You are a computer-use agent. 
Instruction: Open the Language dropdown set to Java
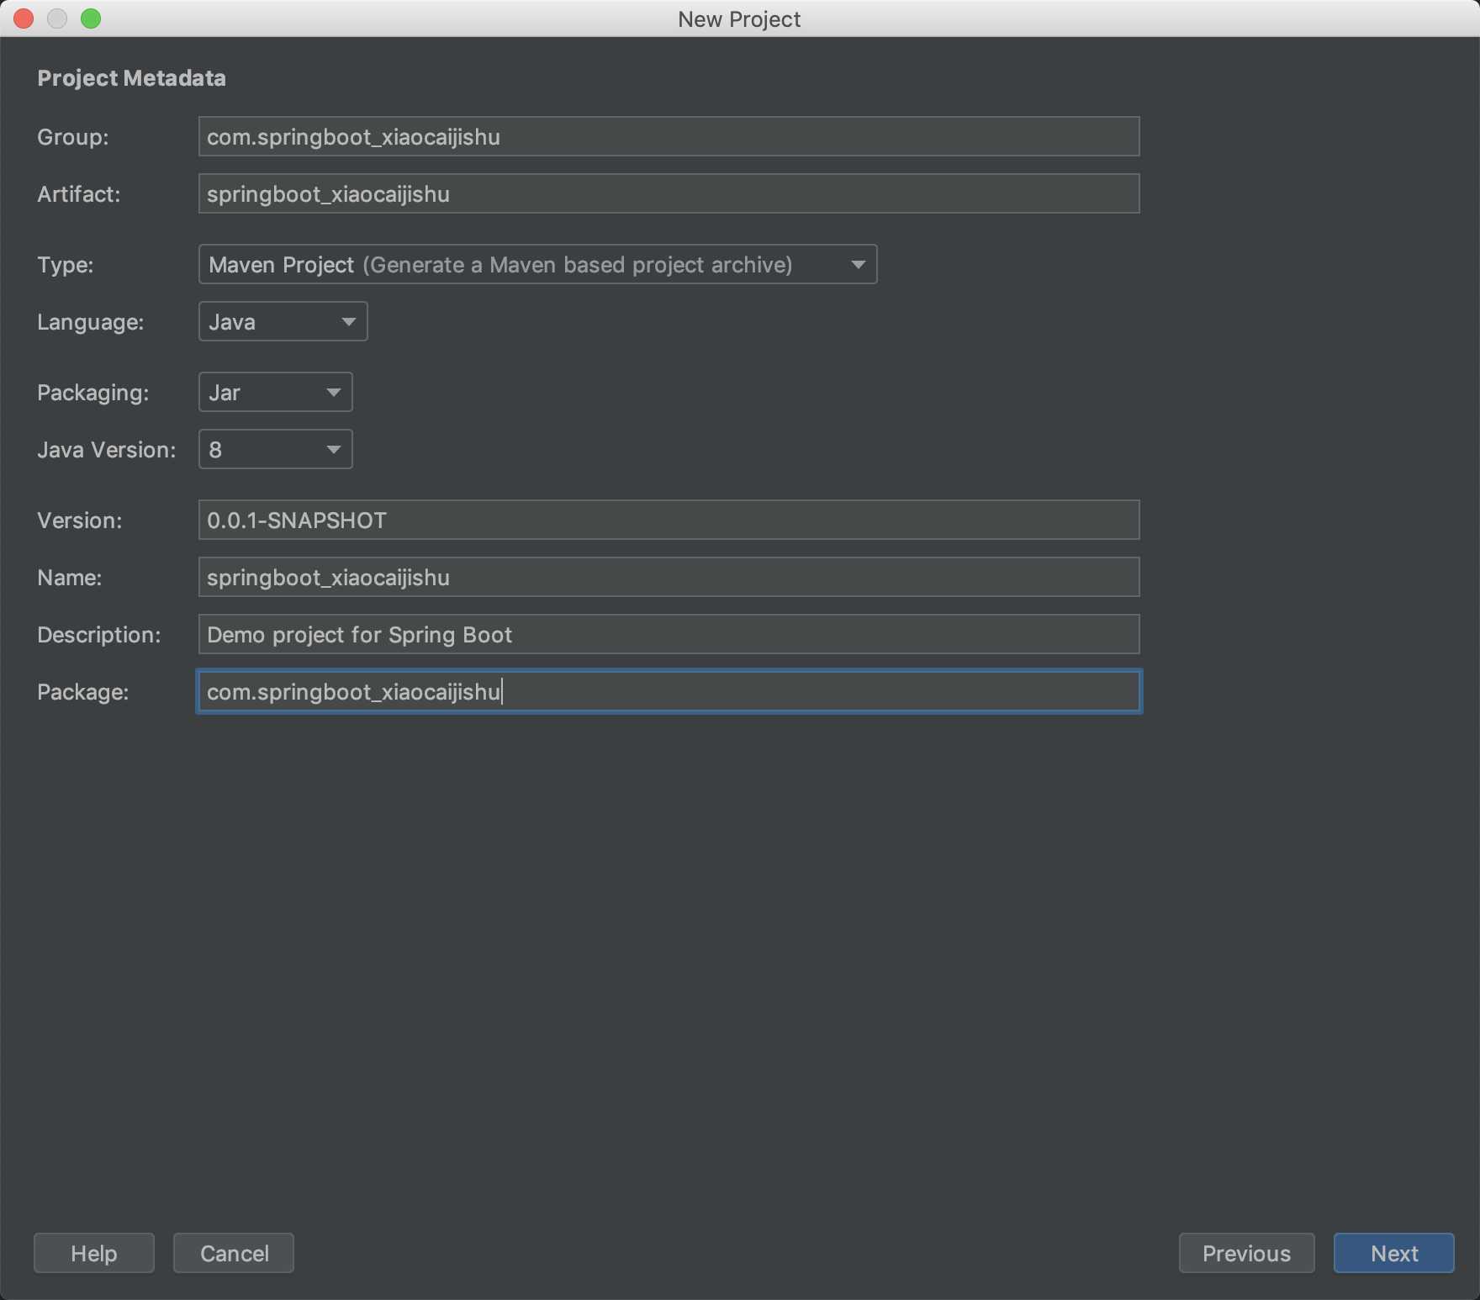283,321
